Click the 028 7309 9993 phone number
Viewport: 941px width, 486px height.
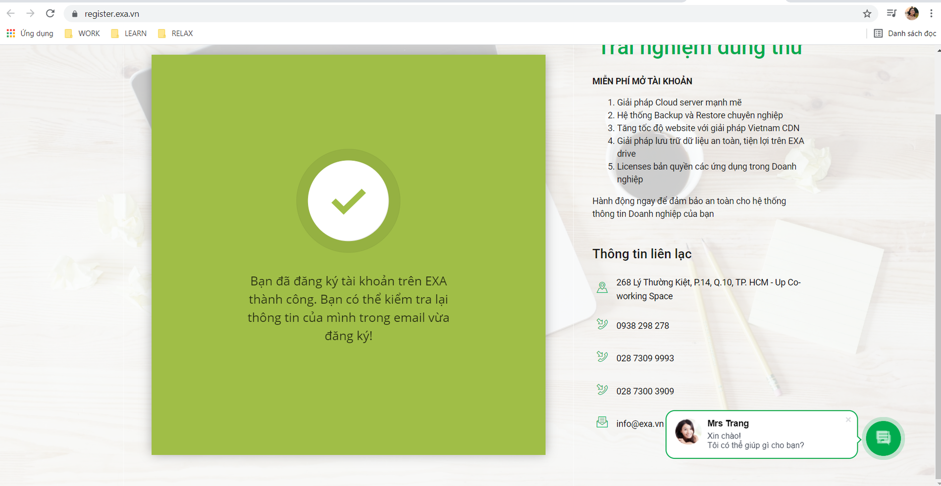coord(645,358)
